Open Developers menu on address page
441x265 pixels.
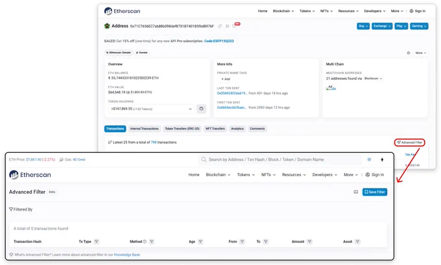click(x=375, y=11)
